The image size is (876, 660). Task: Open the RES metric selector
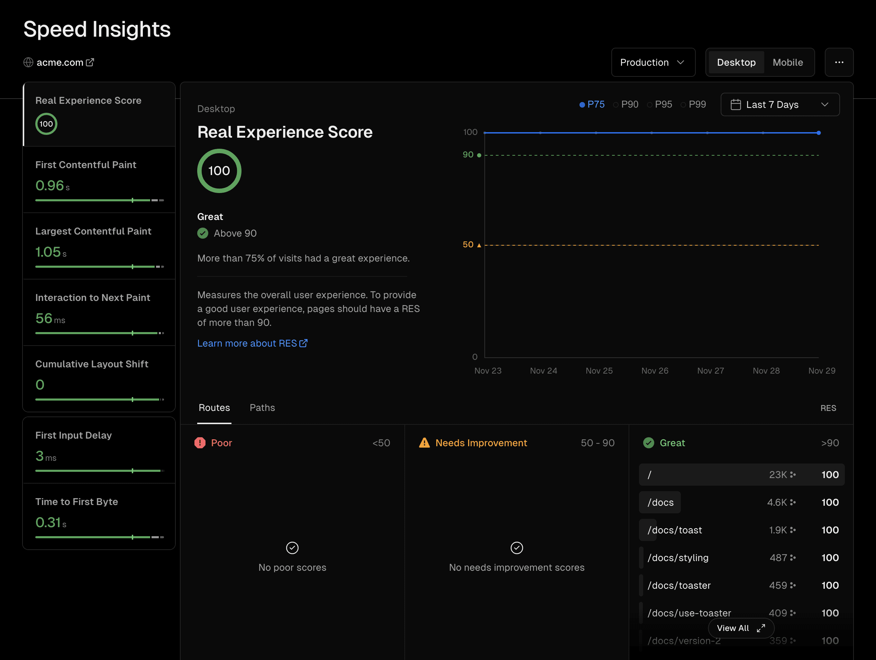coord(828,408)
